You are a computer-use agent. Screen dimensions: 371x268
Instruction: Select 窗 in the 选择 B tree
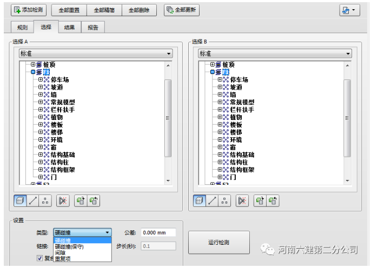click(233, 147)
